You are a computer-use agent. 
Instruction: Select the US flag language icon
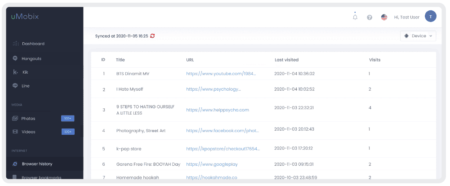384,18
